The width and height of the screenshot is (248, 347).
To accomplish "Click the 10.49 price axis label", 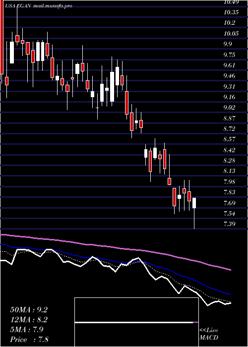I will pos(231,2).
